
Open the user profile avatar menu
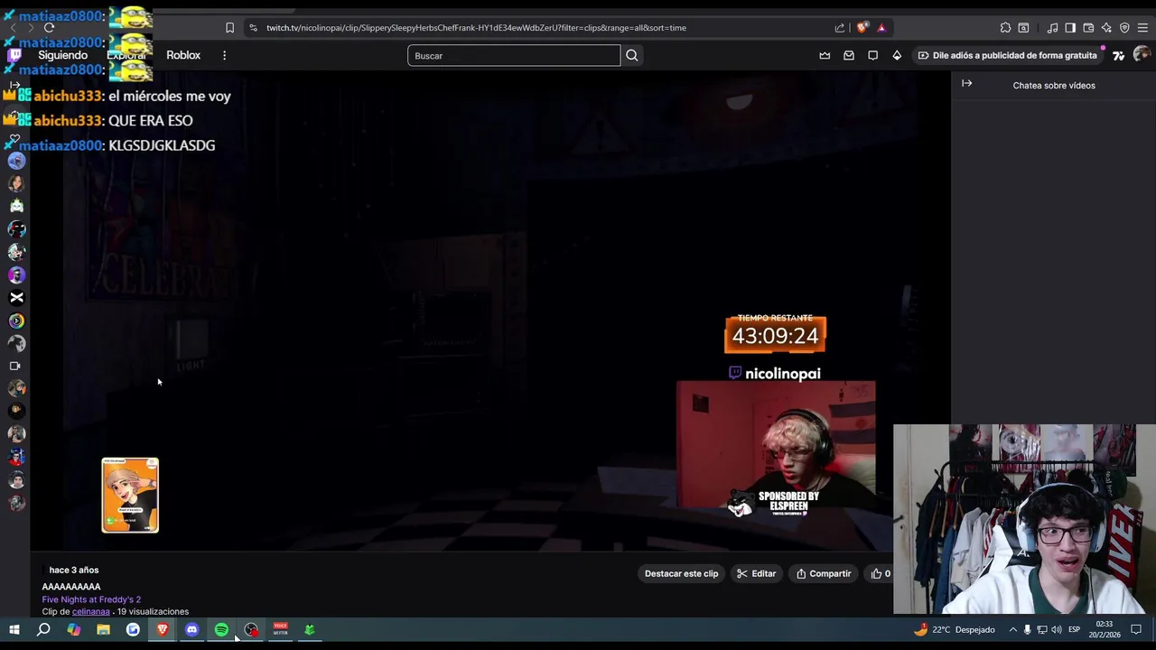point(1142,55)
